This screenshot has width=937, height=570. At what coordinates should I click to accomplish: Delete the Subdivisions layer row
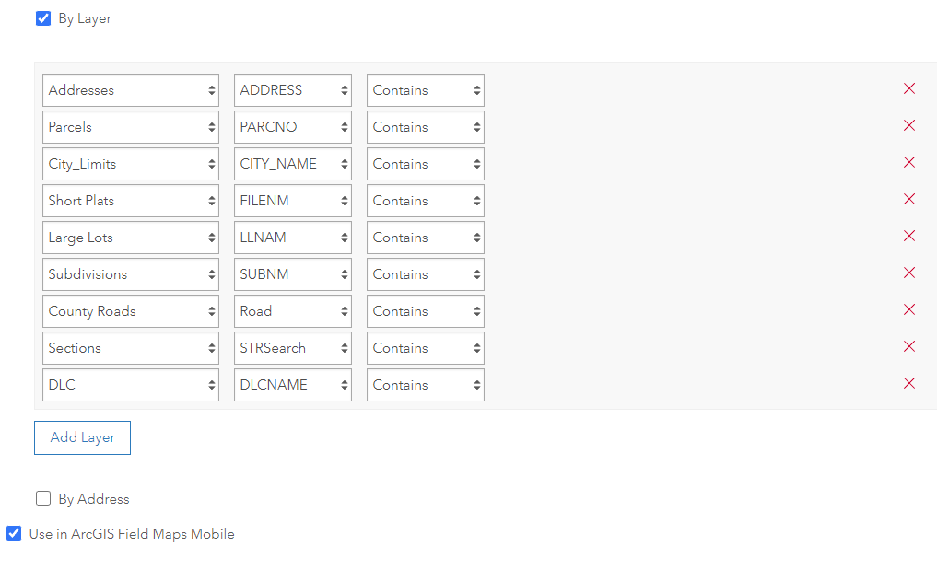click(909, 273)
